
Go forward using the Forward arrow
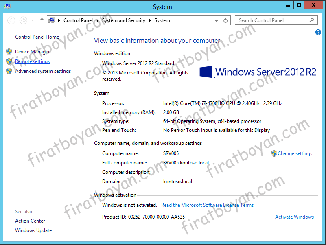click(x=23, y=20)
